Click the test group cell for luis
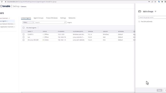This screenshot has height=93, width=166. click(104, 37)
